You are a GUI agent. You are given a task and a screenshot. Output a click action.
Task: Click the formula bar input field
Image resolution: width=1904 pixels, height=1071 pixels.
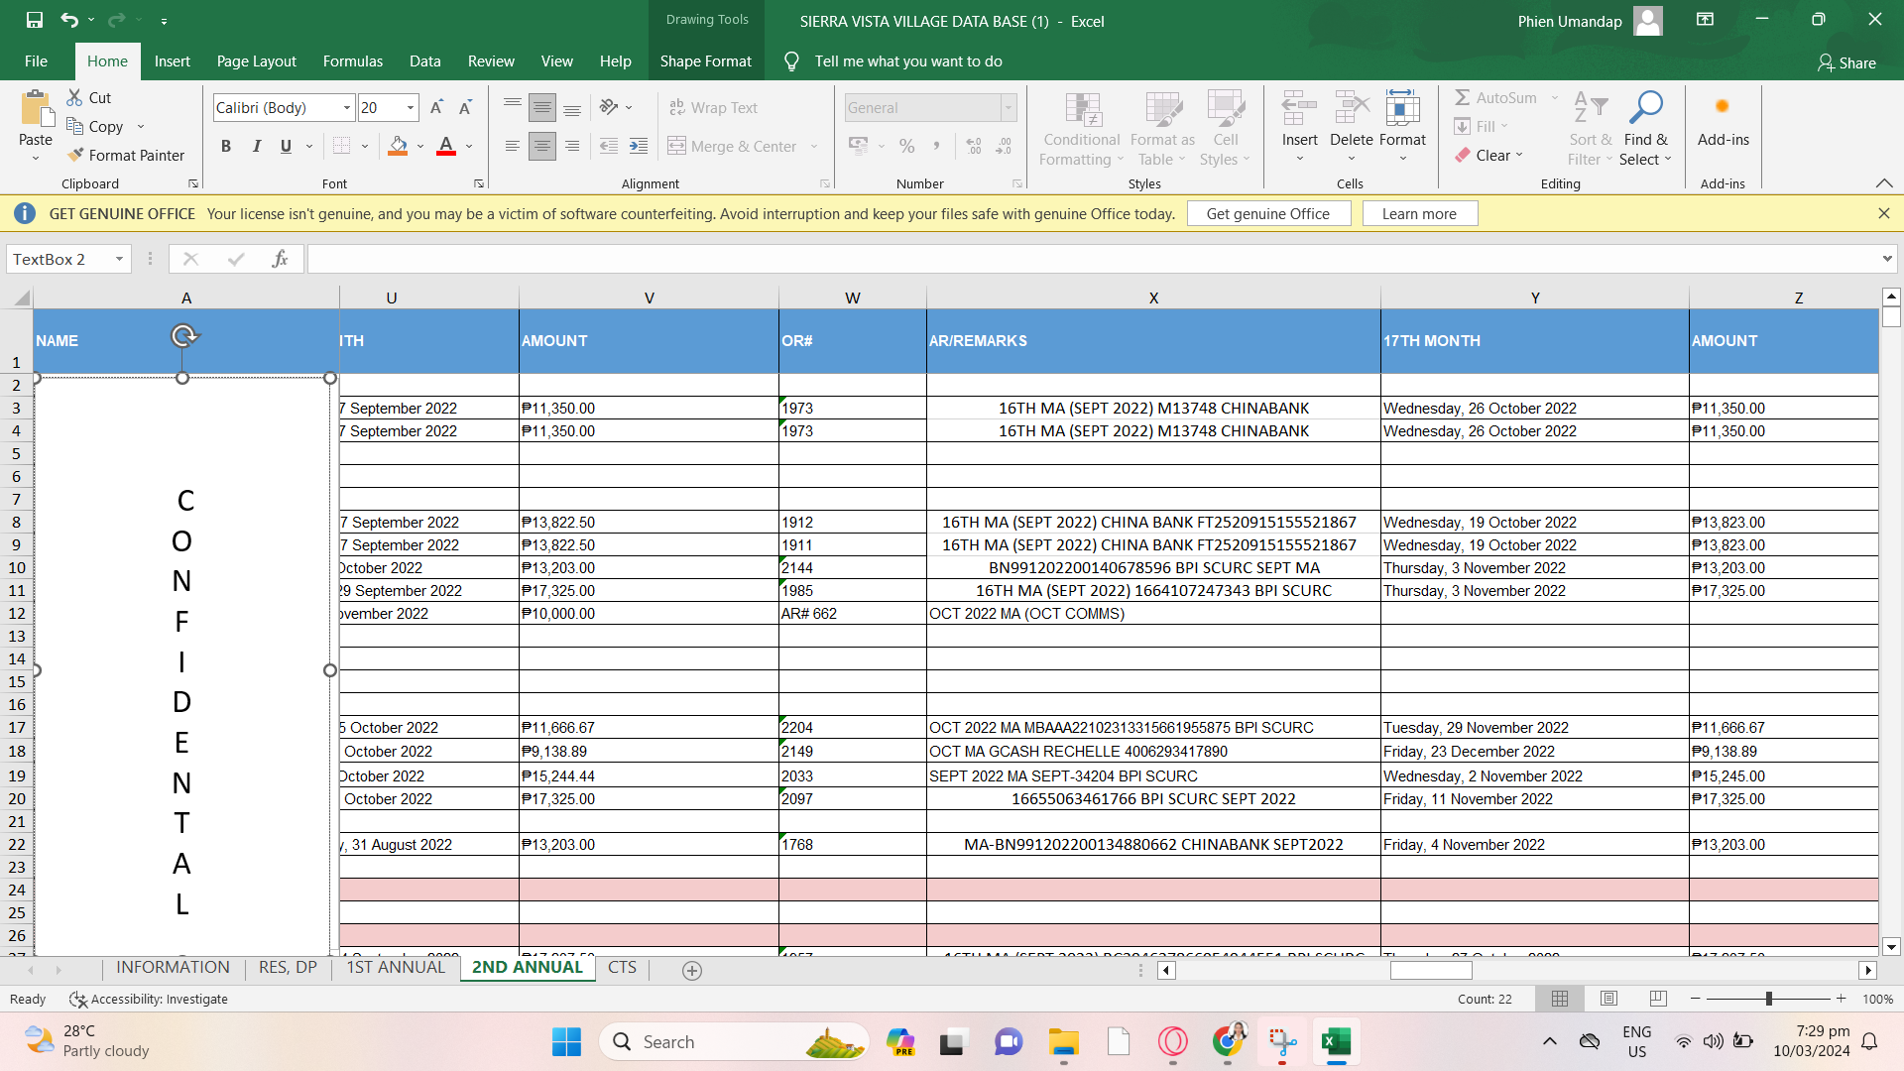click(x=1091, y=259)
